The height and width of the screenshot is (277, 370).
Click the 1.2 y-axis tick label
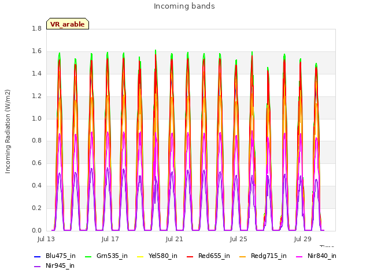[37, 96]
